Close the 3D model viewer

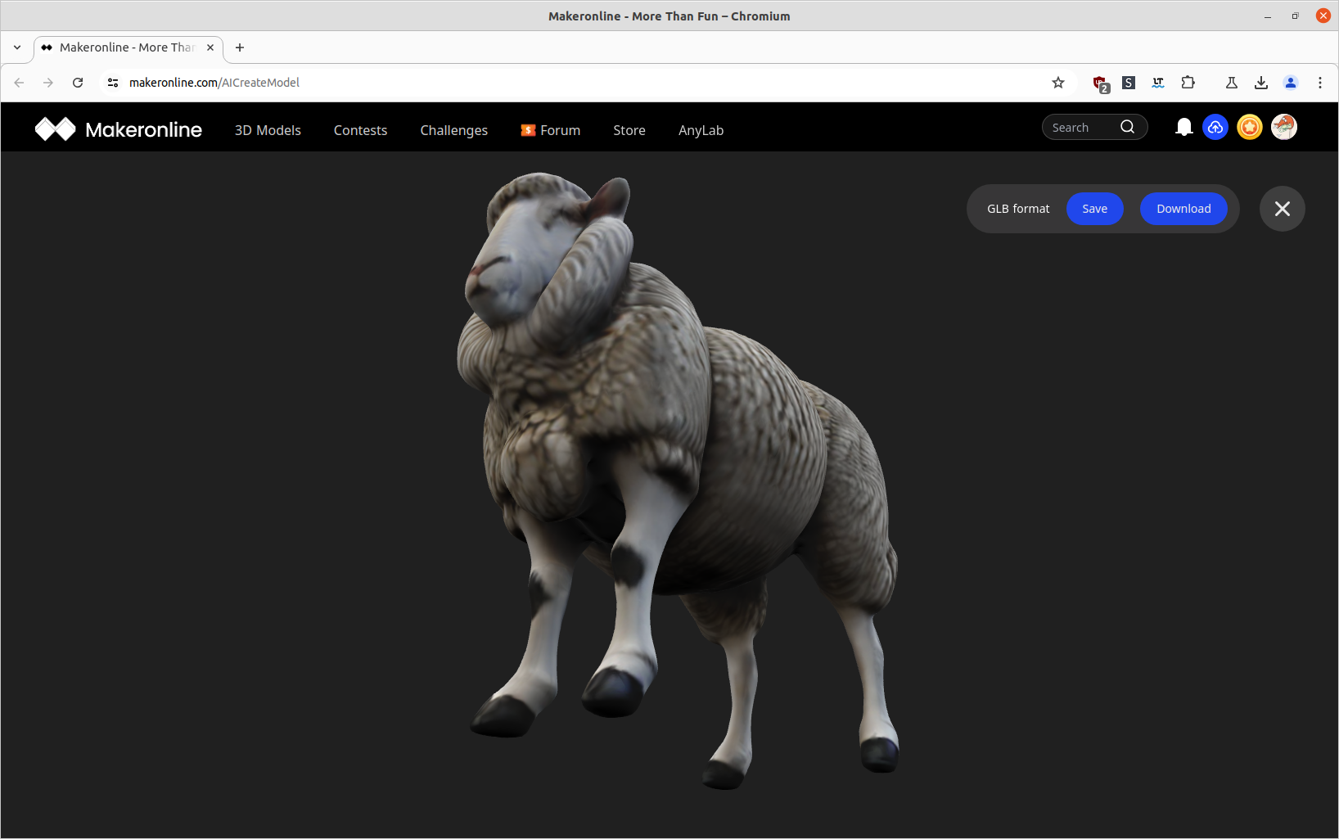(1283, 209)
